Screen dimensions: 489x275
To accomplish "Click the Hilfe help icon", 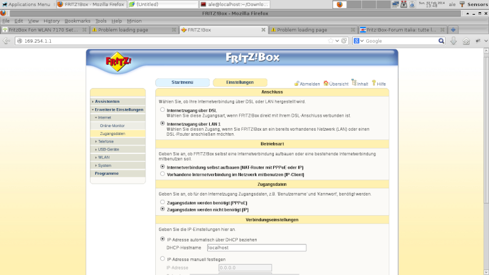I will pos(373,82).
